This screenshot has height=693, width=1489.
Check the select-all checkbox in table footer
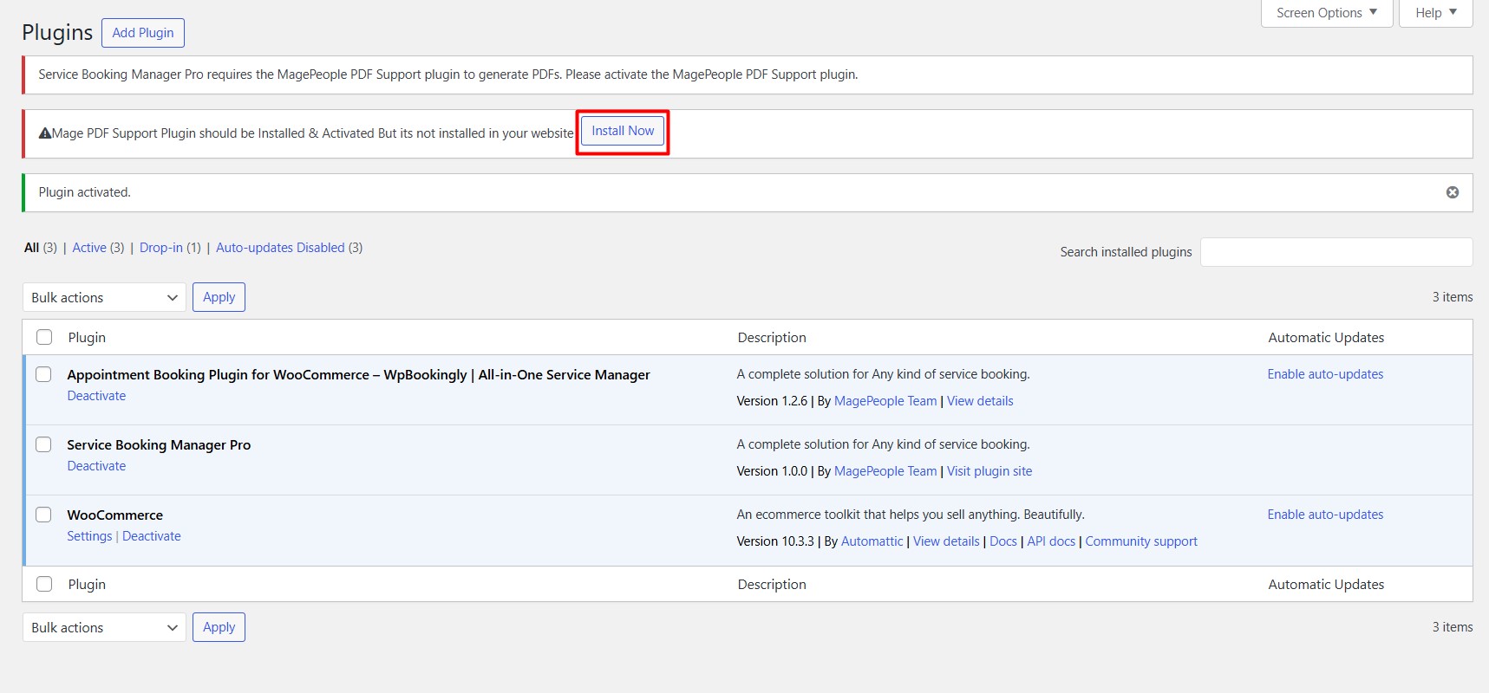tap(44, 584)
